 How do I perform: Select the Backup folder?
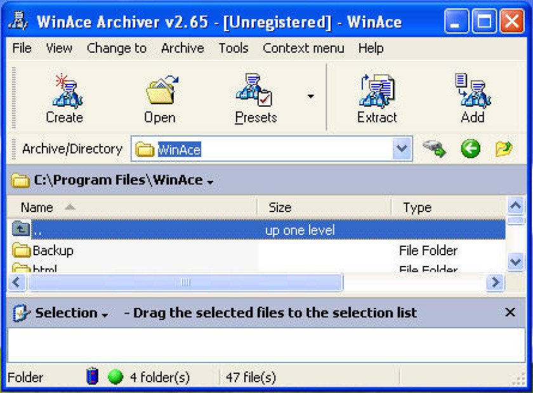click(x=53, y=251)
